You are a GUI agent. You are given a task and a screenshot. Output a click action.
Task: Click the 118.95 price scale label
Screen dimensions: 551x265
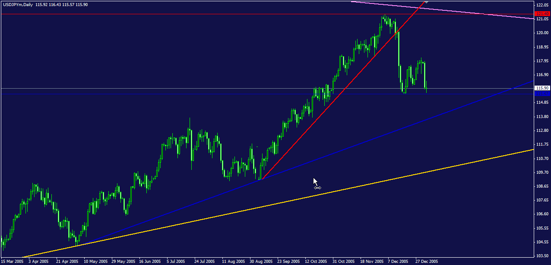point(542,47)
